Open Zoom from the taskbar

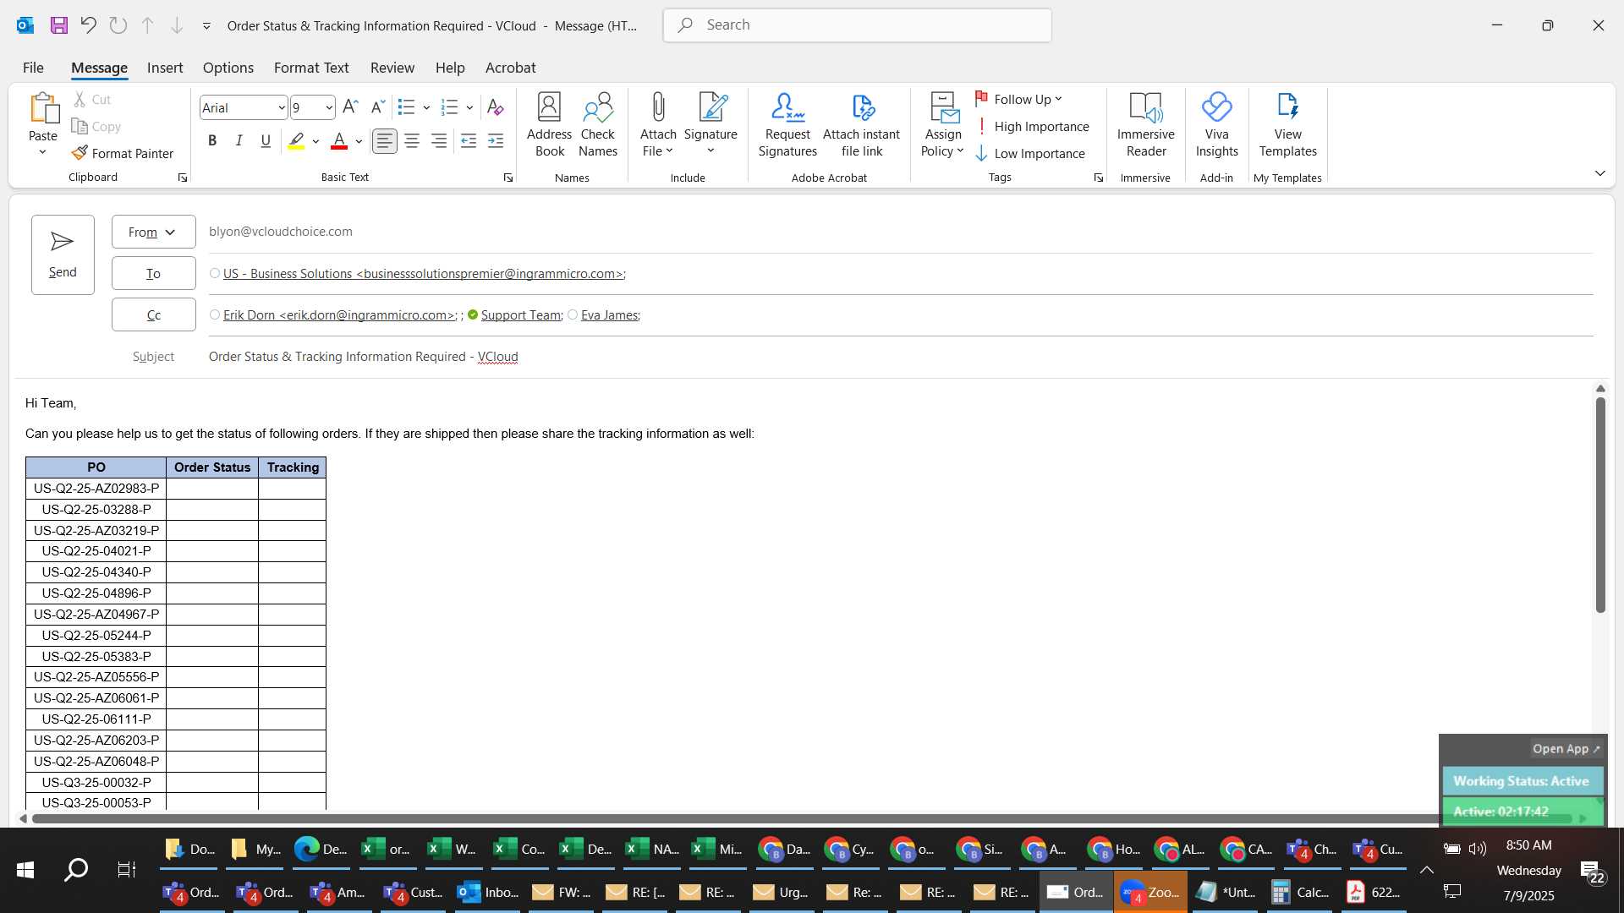pos(1150,892)
